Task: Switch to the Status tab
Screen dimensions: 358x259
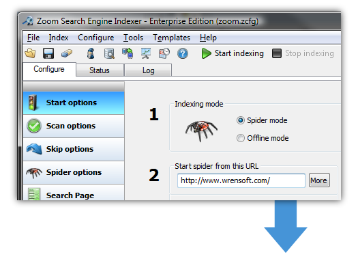Action: [x=100, y=70]
